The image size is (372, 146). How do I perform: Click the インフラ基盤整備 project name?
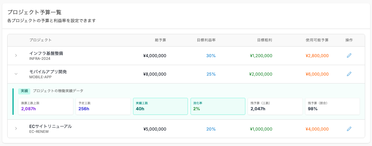tap(46, 53)
